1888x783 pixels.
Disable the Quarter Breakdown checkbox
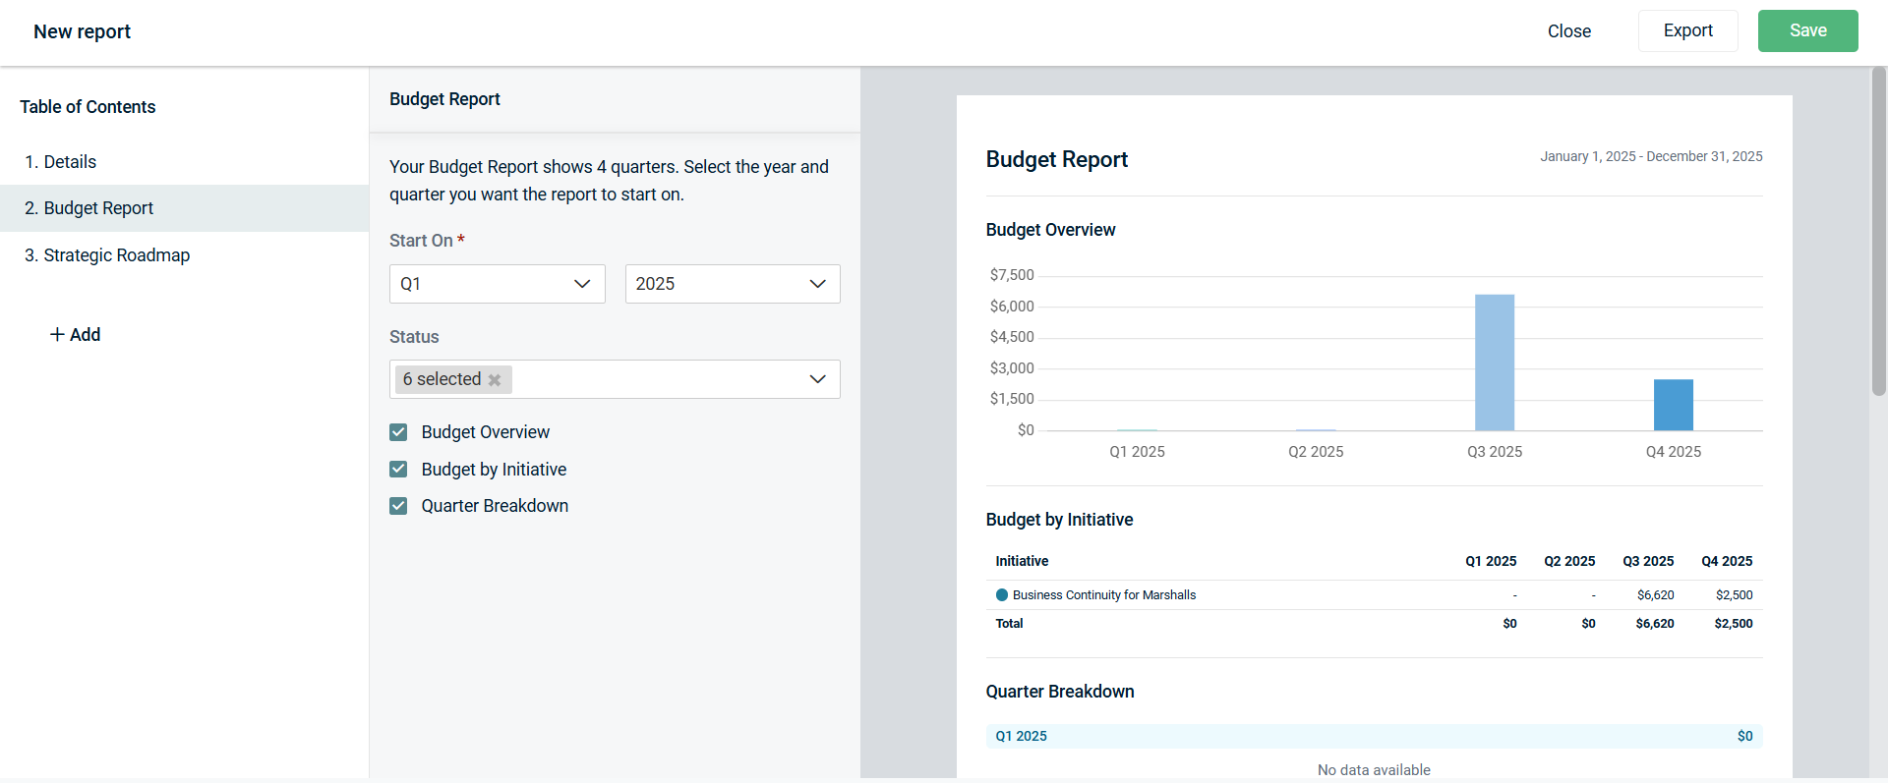(398, 506)
